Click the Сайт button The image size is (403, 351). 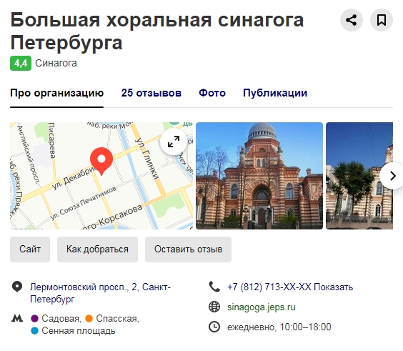(x=30, y=249)
